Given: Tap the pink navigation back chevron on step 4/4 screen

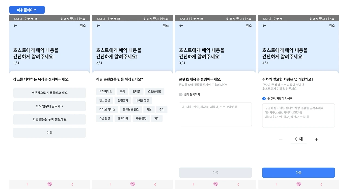Looking at the screenshot, I should [x=321, y=184].
